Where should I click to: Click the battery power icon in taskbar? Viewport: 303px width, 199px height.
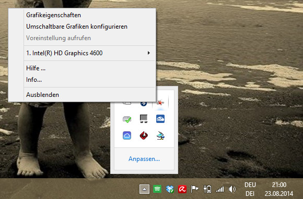coord(207,189)
